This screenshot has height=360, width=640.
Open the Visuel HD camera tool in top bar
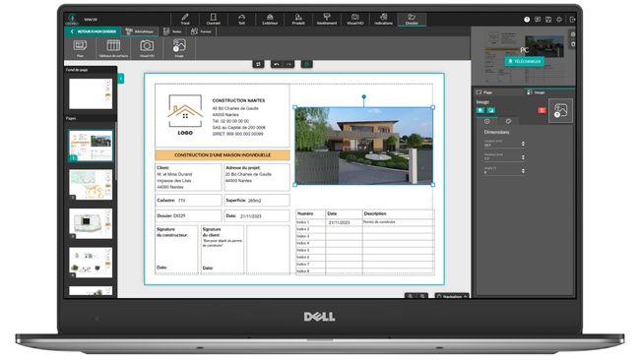[x=355, y=19]
